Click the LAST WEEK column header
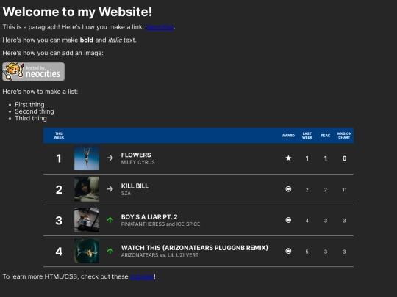397x297 pixels. 307,136
